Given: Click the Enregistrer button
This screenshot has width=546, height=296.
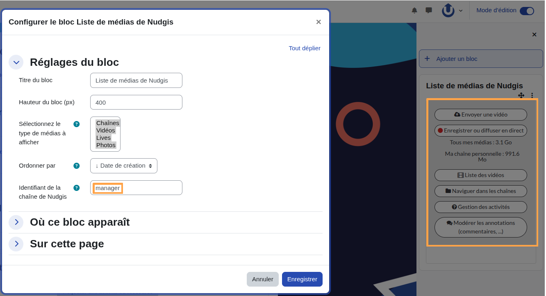Looking at the screenshot, I should pyautogui.click(x=302, y=279).
